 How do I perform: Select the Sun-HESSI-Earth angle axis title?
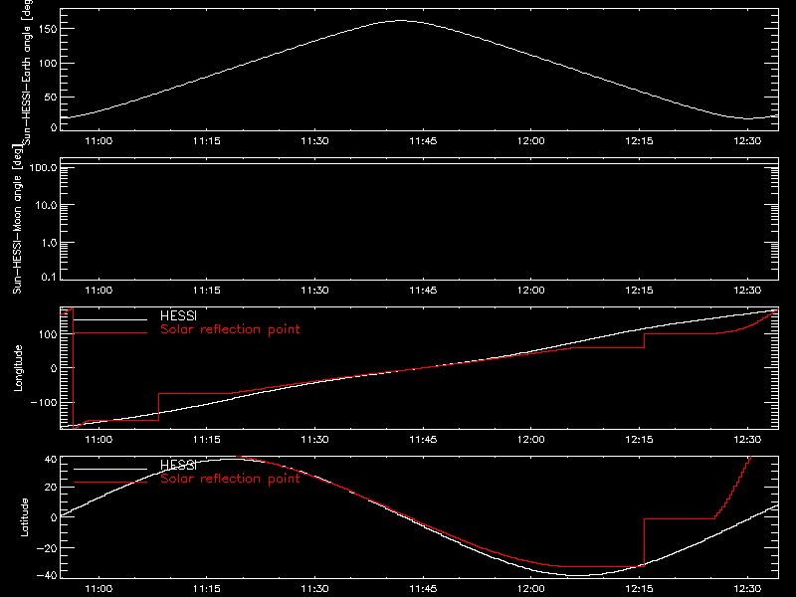click(x=27, y=71)
